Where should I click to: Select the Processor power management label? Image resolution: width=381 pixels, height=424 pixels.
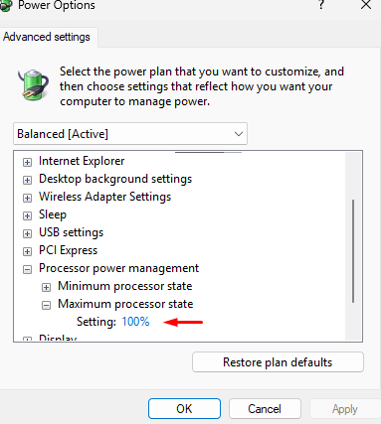[x=118, y=268]
